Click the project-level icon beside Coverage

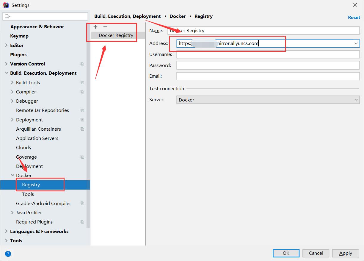82,157
